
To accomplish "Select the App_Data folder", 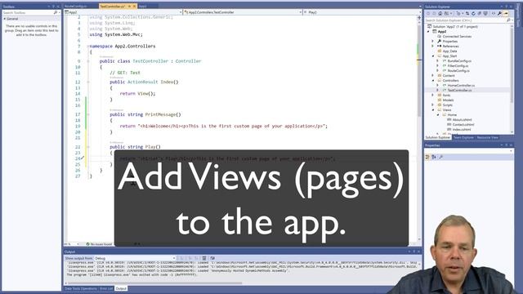I will pyautogui.click(x=449, y=51).
